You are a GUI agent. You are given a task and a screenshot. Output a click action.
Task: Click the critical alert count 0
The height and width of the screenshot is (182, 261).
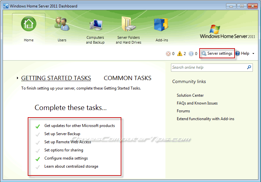point(173,54)
